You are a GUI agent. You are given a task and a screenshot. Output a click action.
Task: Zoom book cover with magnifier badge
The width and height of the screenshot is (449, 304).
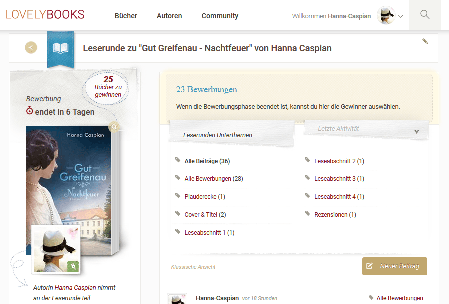[x=114, y=127]
